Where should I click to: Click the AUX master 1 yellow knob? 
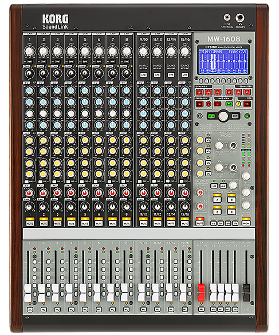coord(200,140)
